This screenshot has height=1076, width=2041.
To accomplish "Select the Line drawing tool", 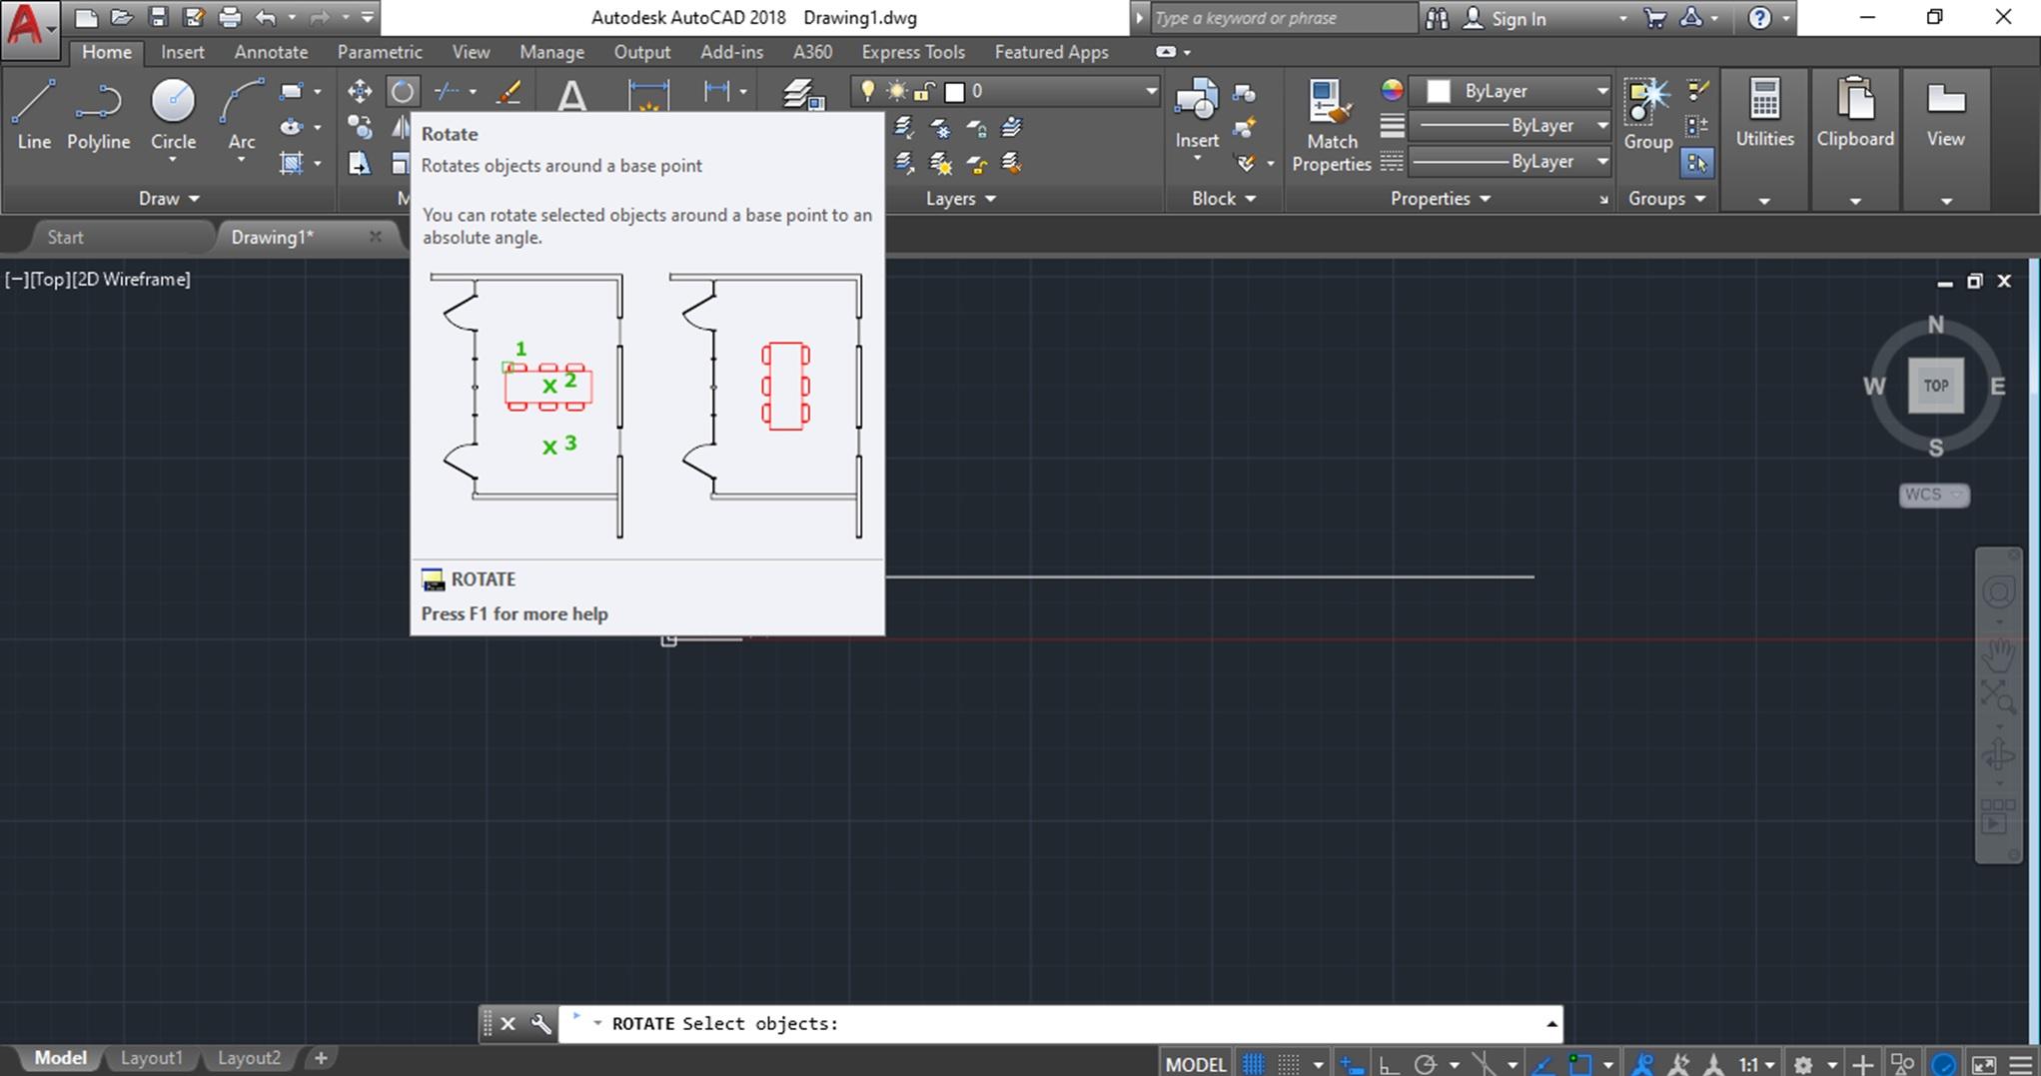I will (x=33, y=115).
